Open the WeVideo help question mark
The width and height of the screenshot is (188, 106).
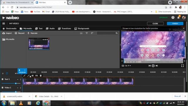click(173, 18)
